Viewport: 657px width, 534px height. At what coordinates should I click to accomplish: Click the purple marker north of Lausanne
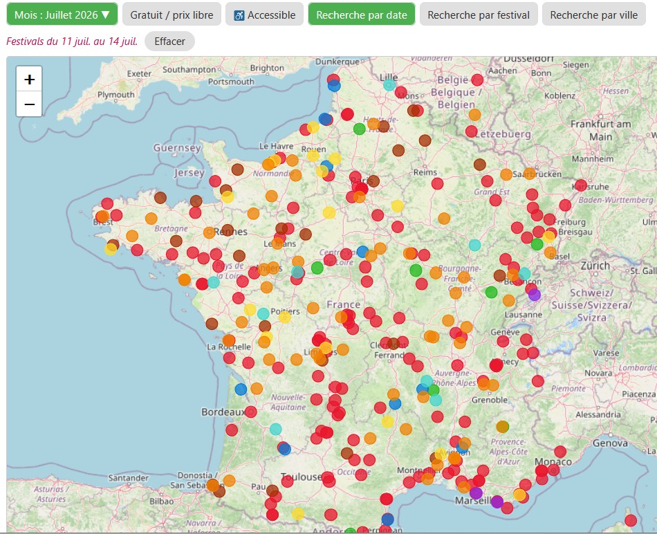point(534,295)
